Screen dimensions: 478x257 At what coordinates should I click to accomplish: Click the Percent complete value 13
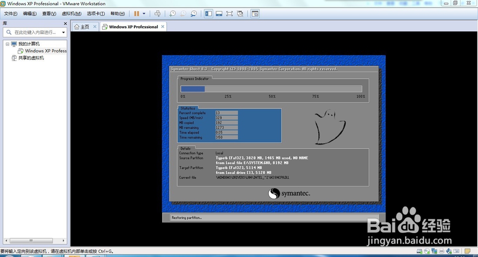click(227, 113)
